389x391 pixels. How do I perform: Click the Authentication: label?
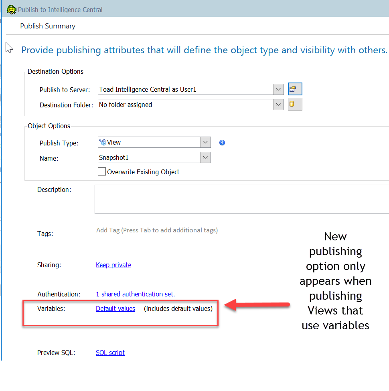[59, 294]
